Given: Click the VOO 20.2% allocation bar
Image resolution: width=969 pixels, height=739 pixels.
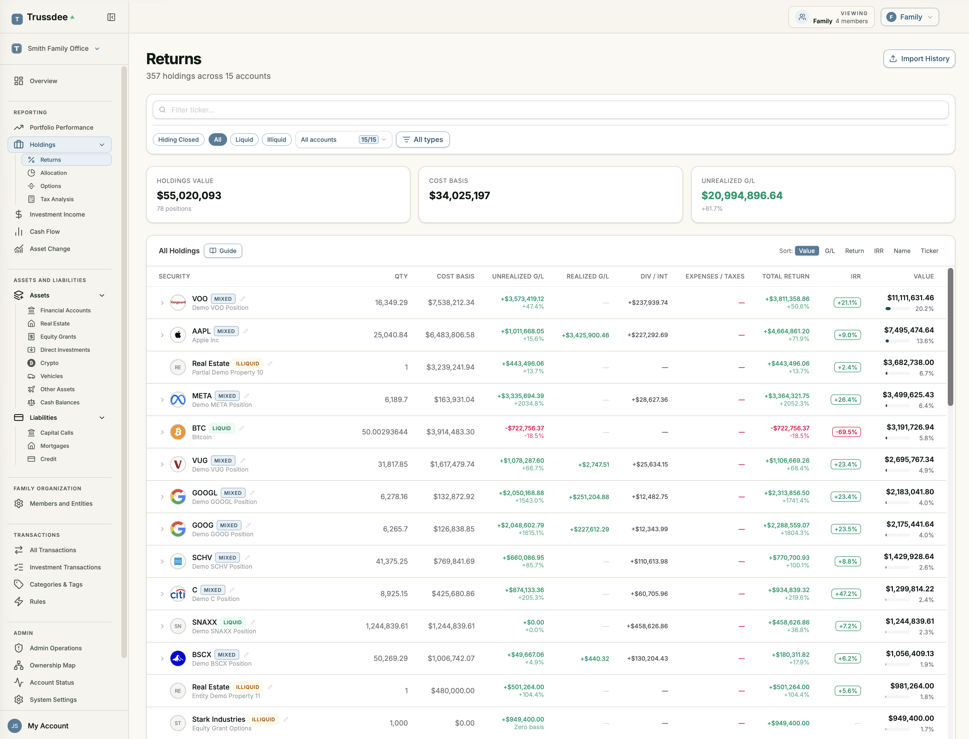Looking at the screenshot, I should (x=897, y=309).
